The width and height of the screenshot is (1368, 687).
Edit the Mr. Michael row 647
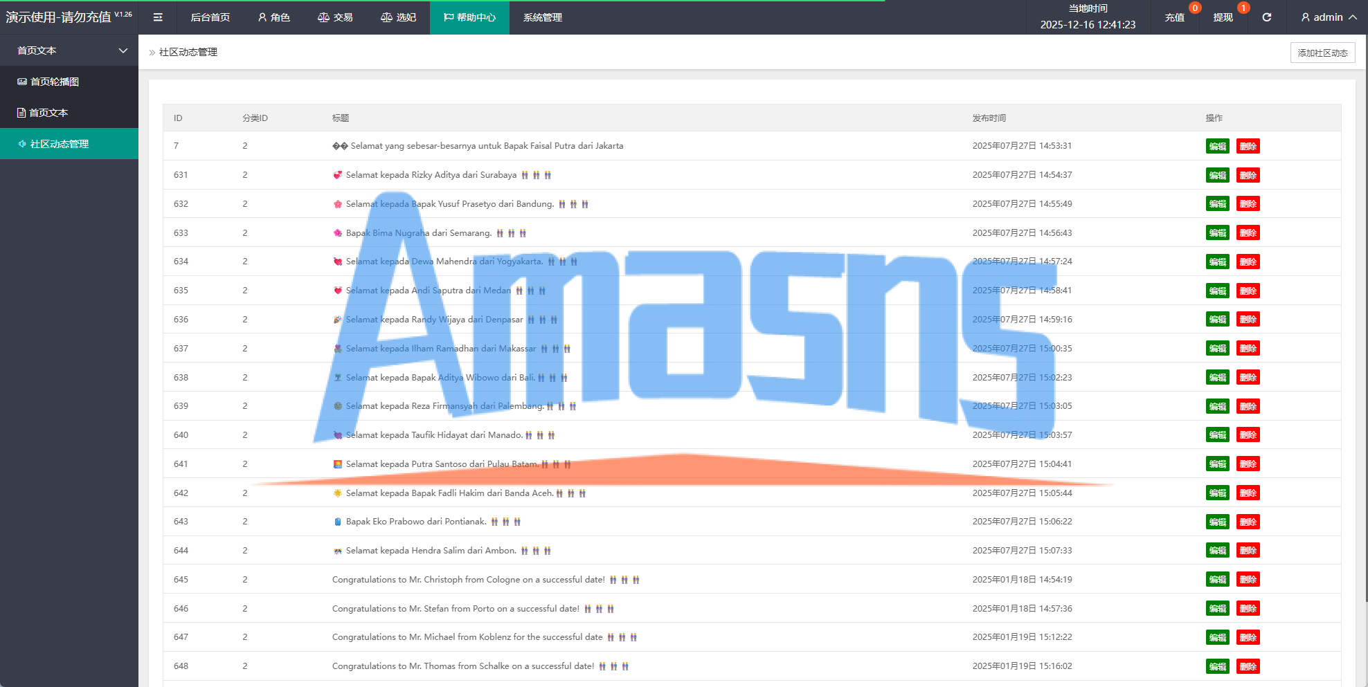pos(1218,637)
